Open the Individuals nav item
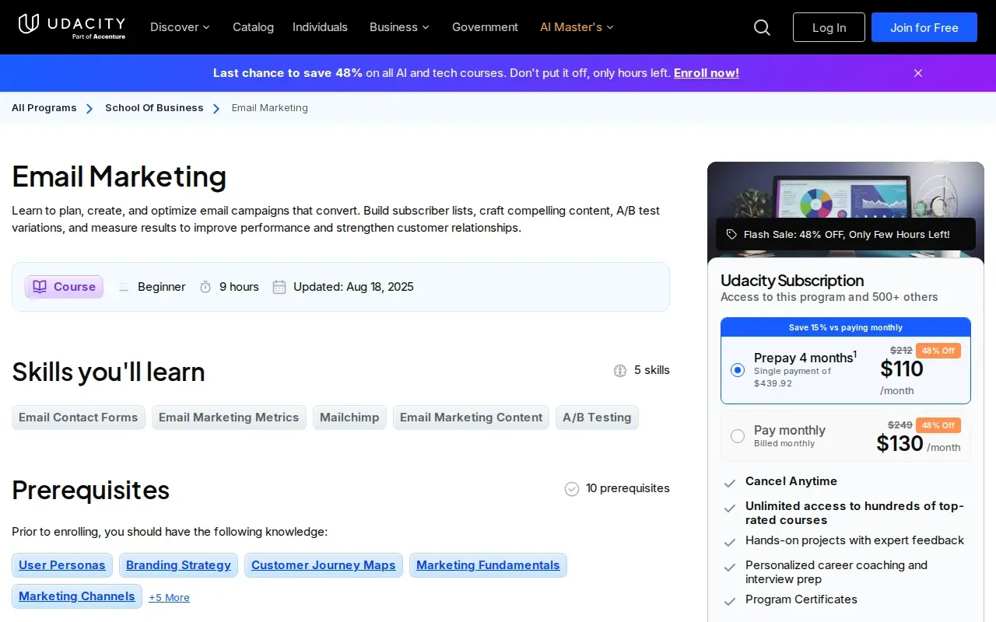This screenshot has width=996, height=622. coord(320,27)
